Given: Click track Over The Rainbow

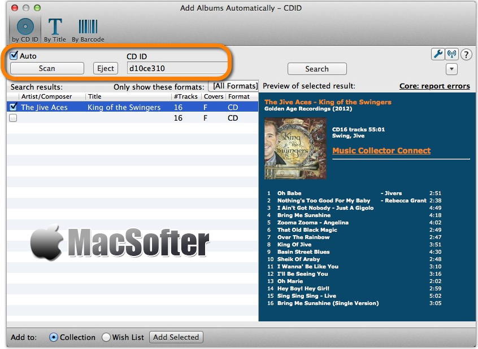Looking at the screenshot, I should pos(303,237).
